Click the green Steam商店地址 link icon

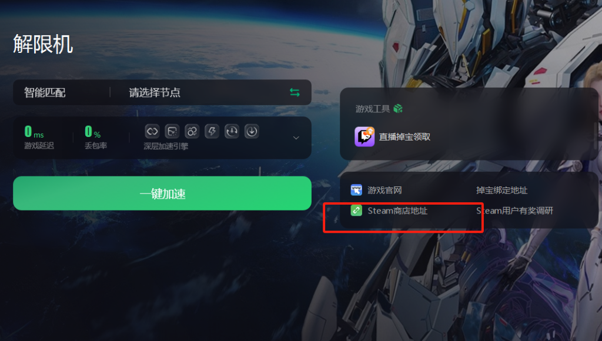356,210
